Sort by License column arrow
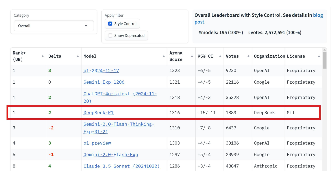Image resolution: width=335 pixels, height=178 pixels. pos(319,56)
